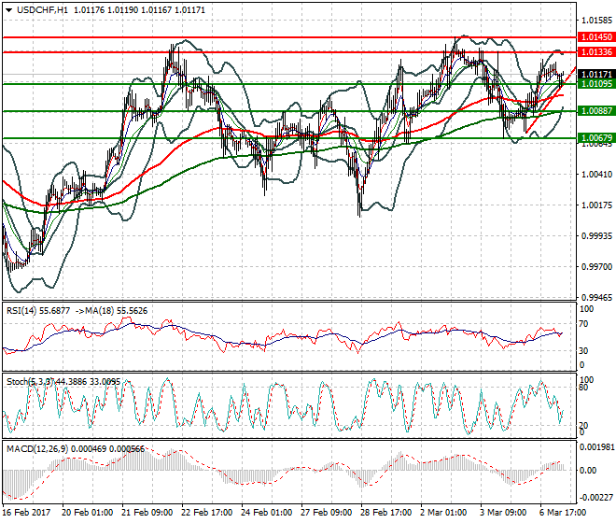Click the 0.99700 value on price axis
Image resolution: width=616 pixels, height=523 pixels.
595,267
